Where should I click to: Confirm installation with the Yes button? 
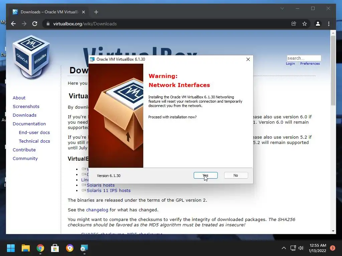tap(205, 175)
